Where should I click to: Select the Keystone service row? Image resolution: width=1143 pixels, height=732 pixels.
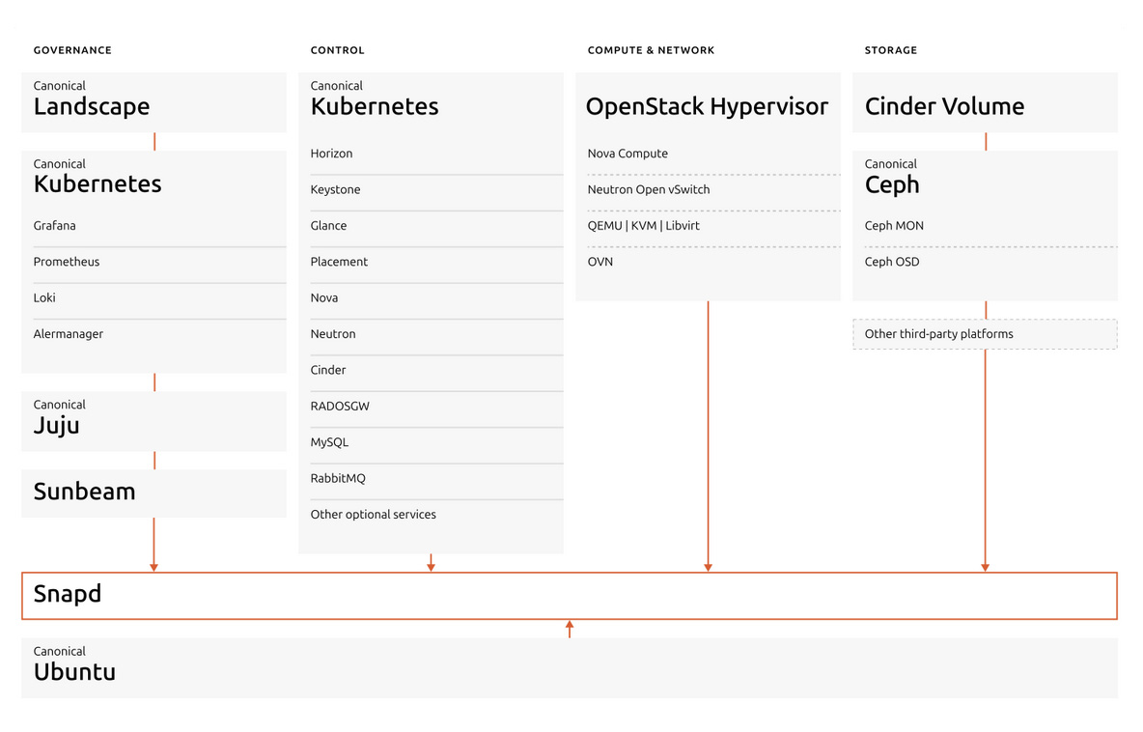click(x=436, y=193)
